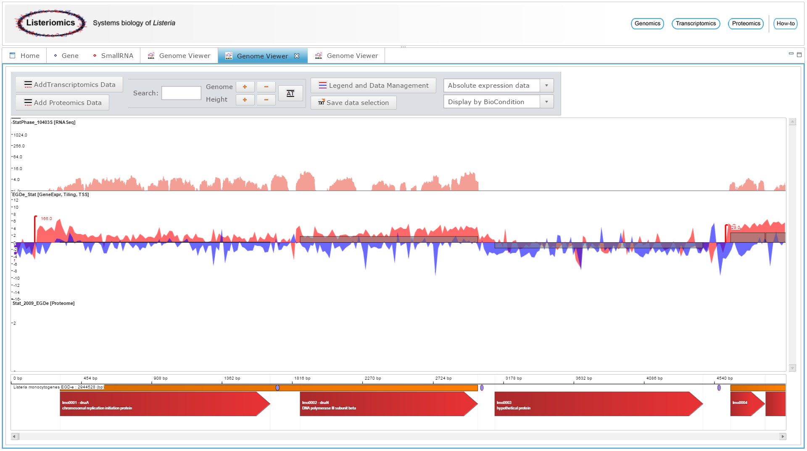Image resolution: width=807 pixels, height=451 pixels.
Task: Decrease track Height with minus button
Action: [x=266, y=100]
